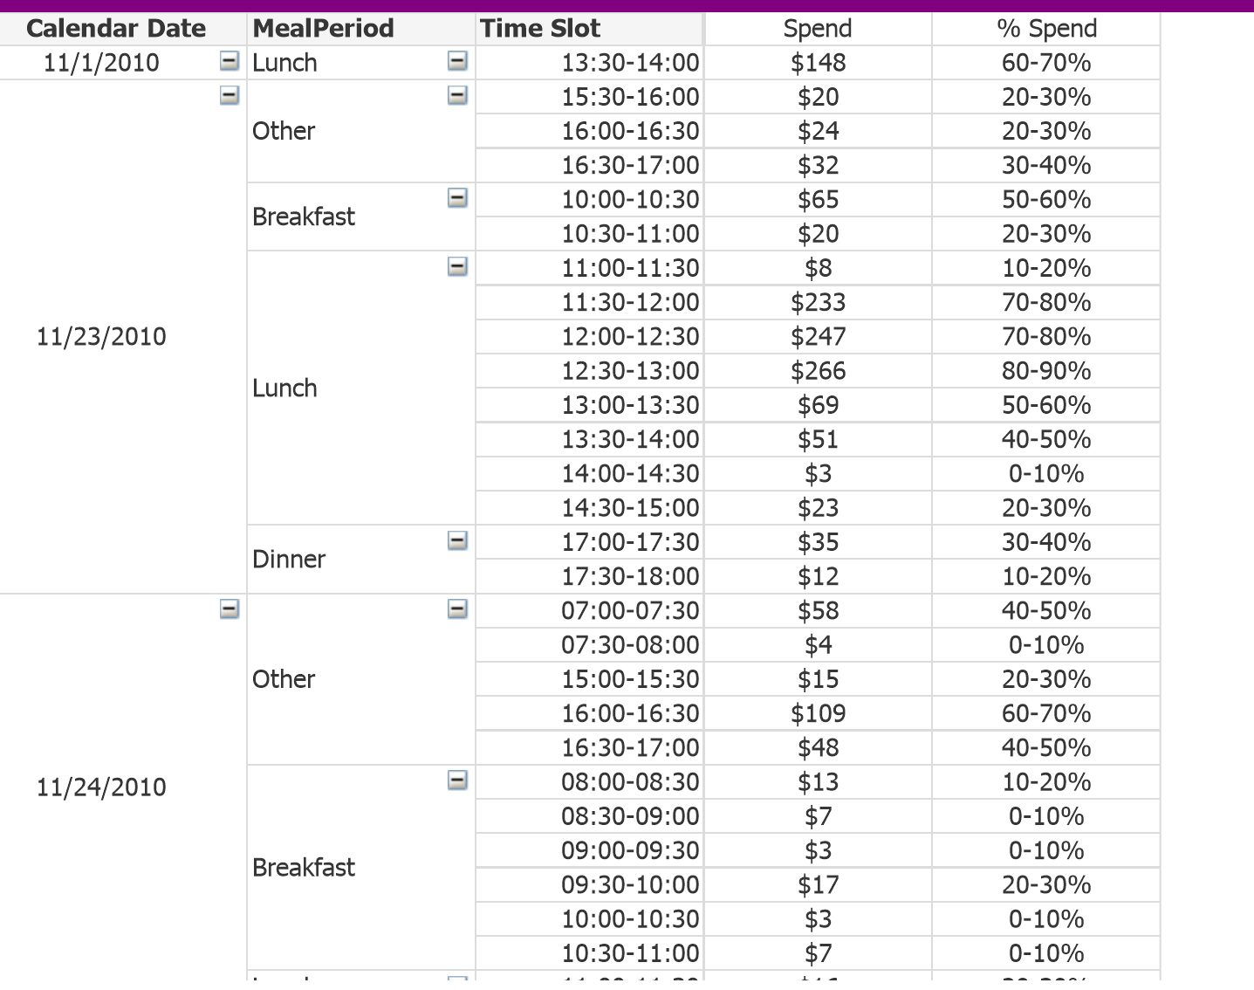Select the $266 spend cell

click(818, 371)
